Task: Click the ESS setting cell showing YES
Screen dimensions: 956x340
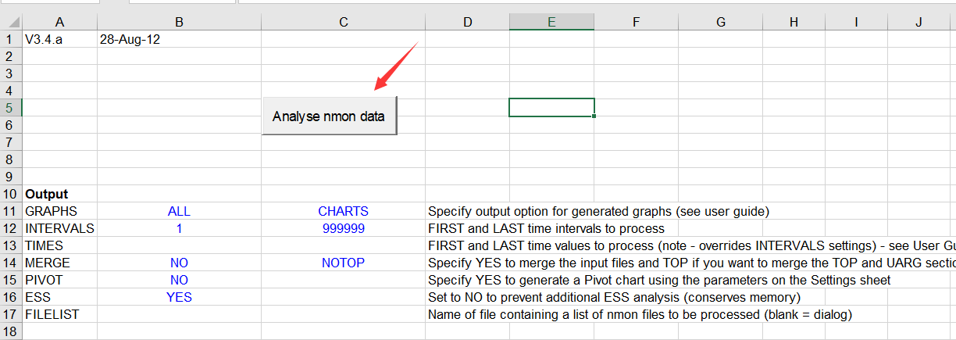Action: point(179,297)
